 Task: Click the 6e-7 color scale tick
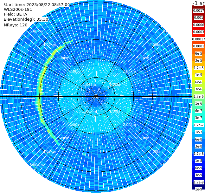[199, 111]
